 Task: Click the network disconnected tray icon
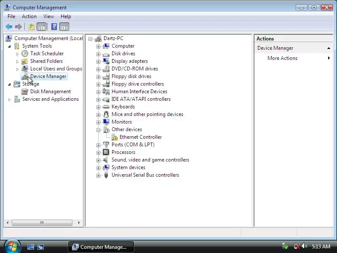pyautogui.click(x=297, y=246)
